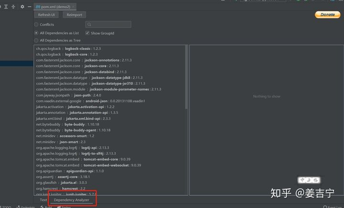This screenshot has height=208, width=344.
Task: Hide the project panel with the minus icon
Action: coord(30,7)
